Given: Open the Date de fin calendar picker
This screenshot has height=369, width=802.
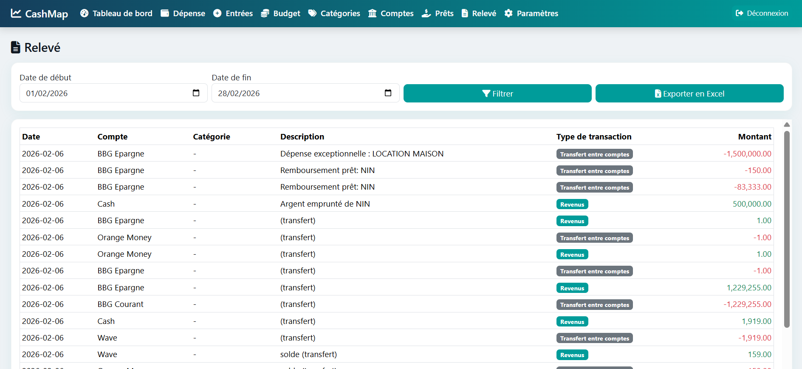Looking at the screenshot, I should coord(388,93).
